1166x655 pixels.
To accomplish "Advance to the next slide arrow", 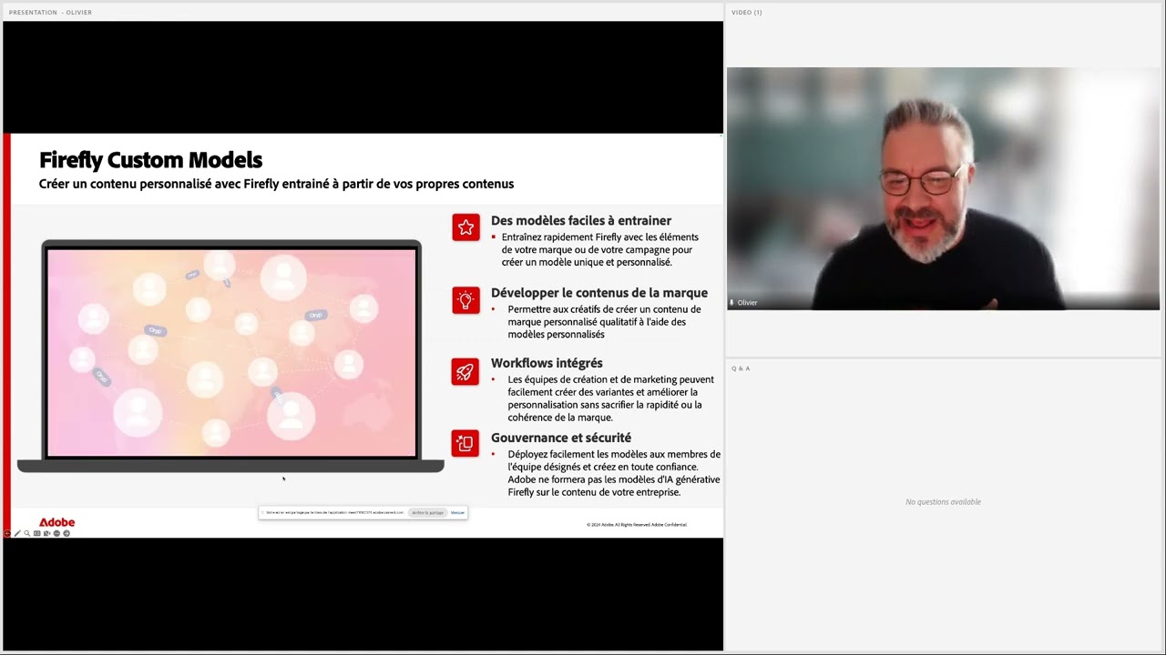I will pyautogui.click(x=66, y=533).
